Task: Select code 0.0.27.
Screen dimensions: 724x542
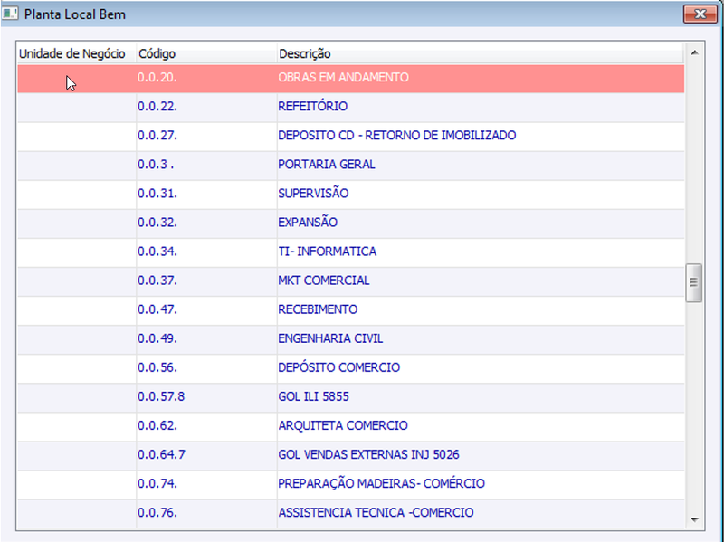Action: click(x=157, y=136)
